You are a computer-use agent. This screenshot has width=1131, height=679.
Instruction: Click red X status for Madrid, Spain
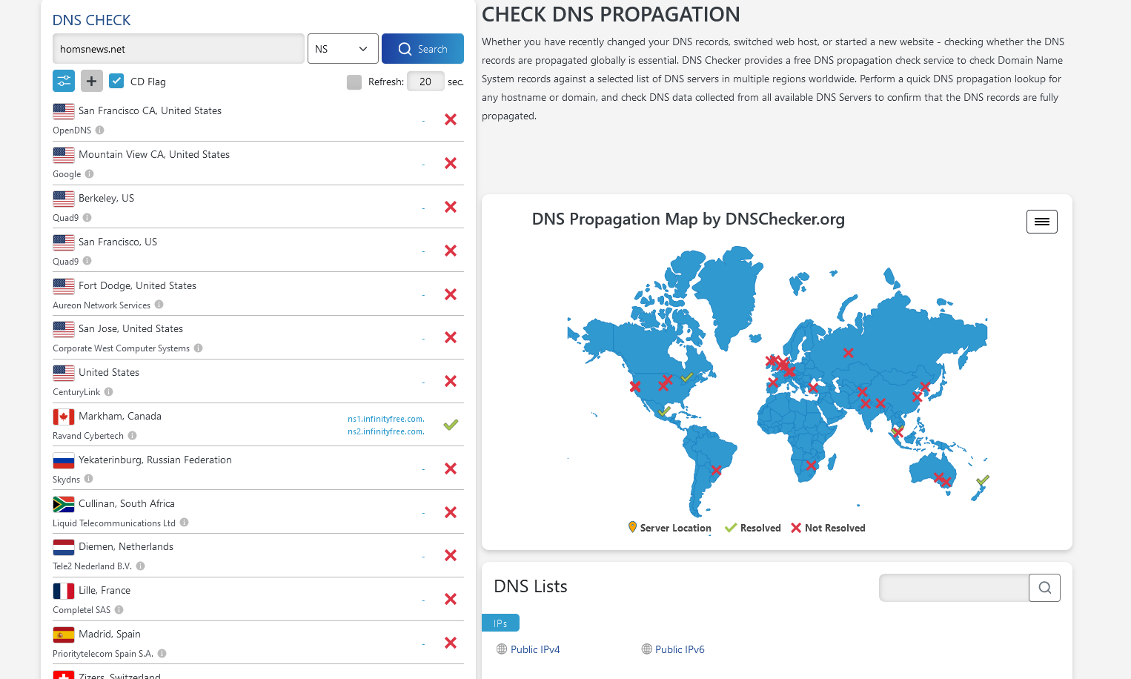pyautogui.click(x=451, y=643)
